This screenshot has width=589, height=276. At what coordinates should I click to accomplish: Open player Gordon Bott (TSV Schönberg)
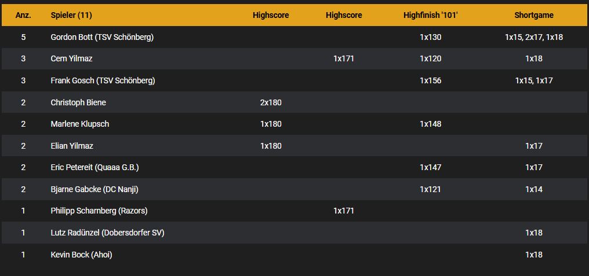pyautogui.click(x=102, y=37)
